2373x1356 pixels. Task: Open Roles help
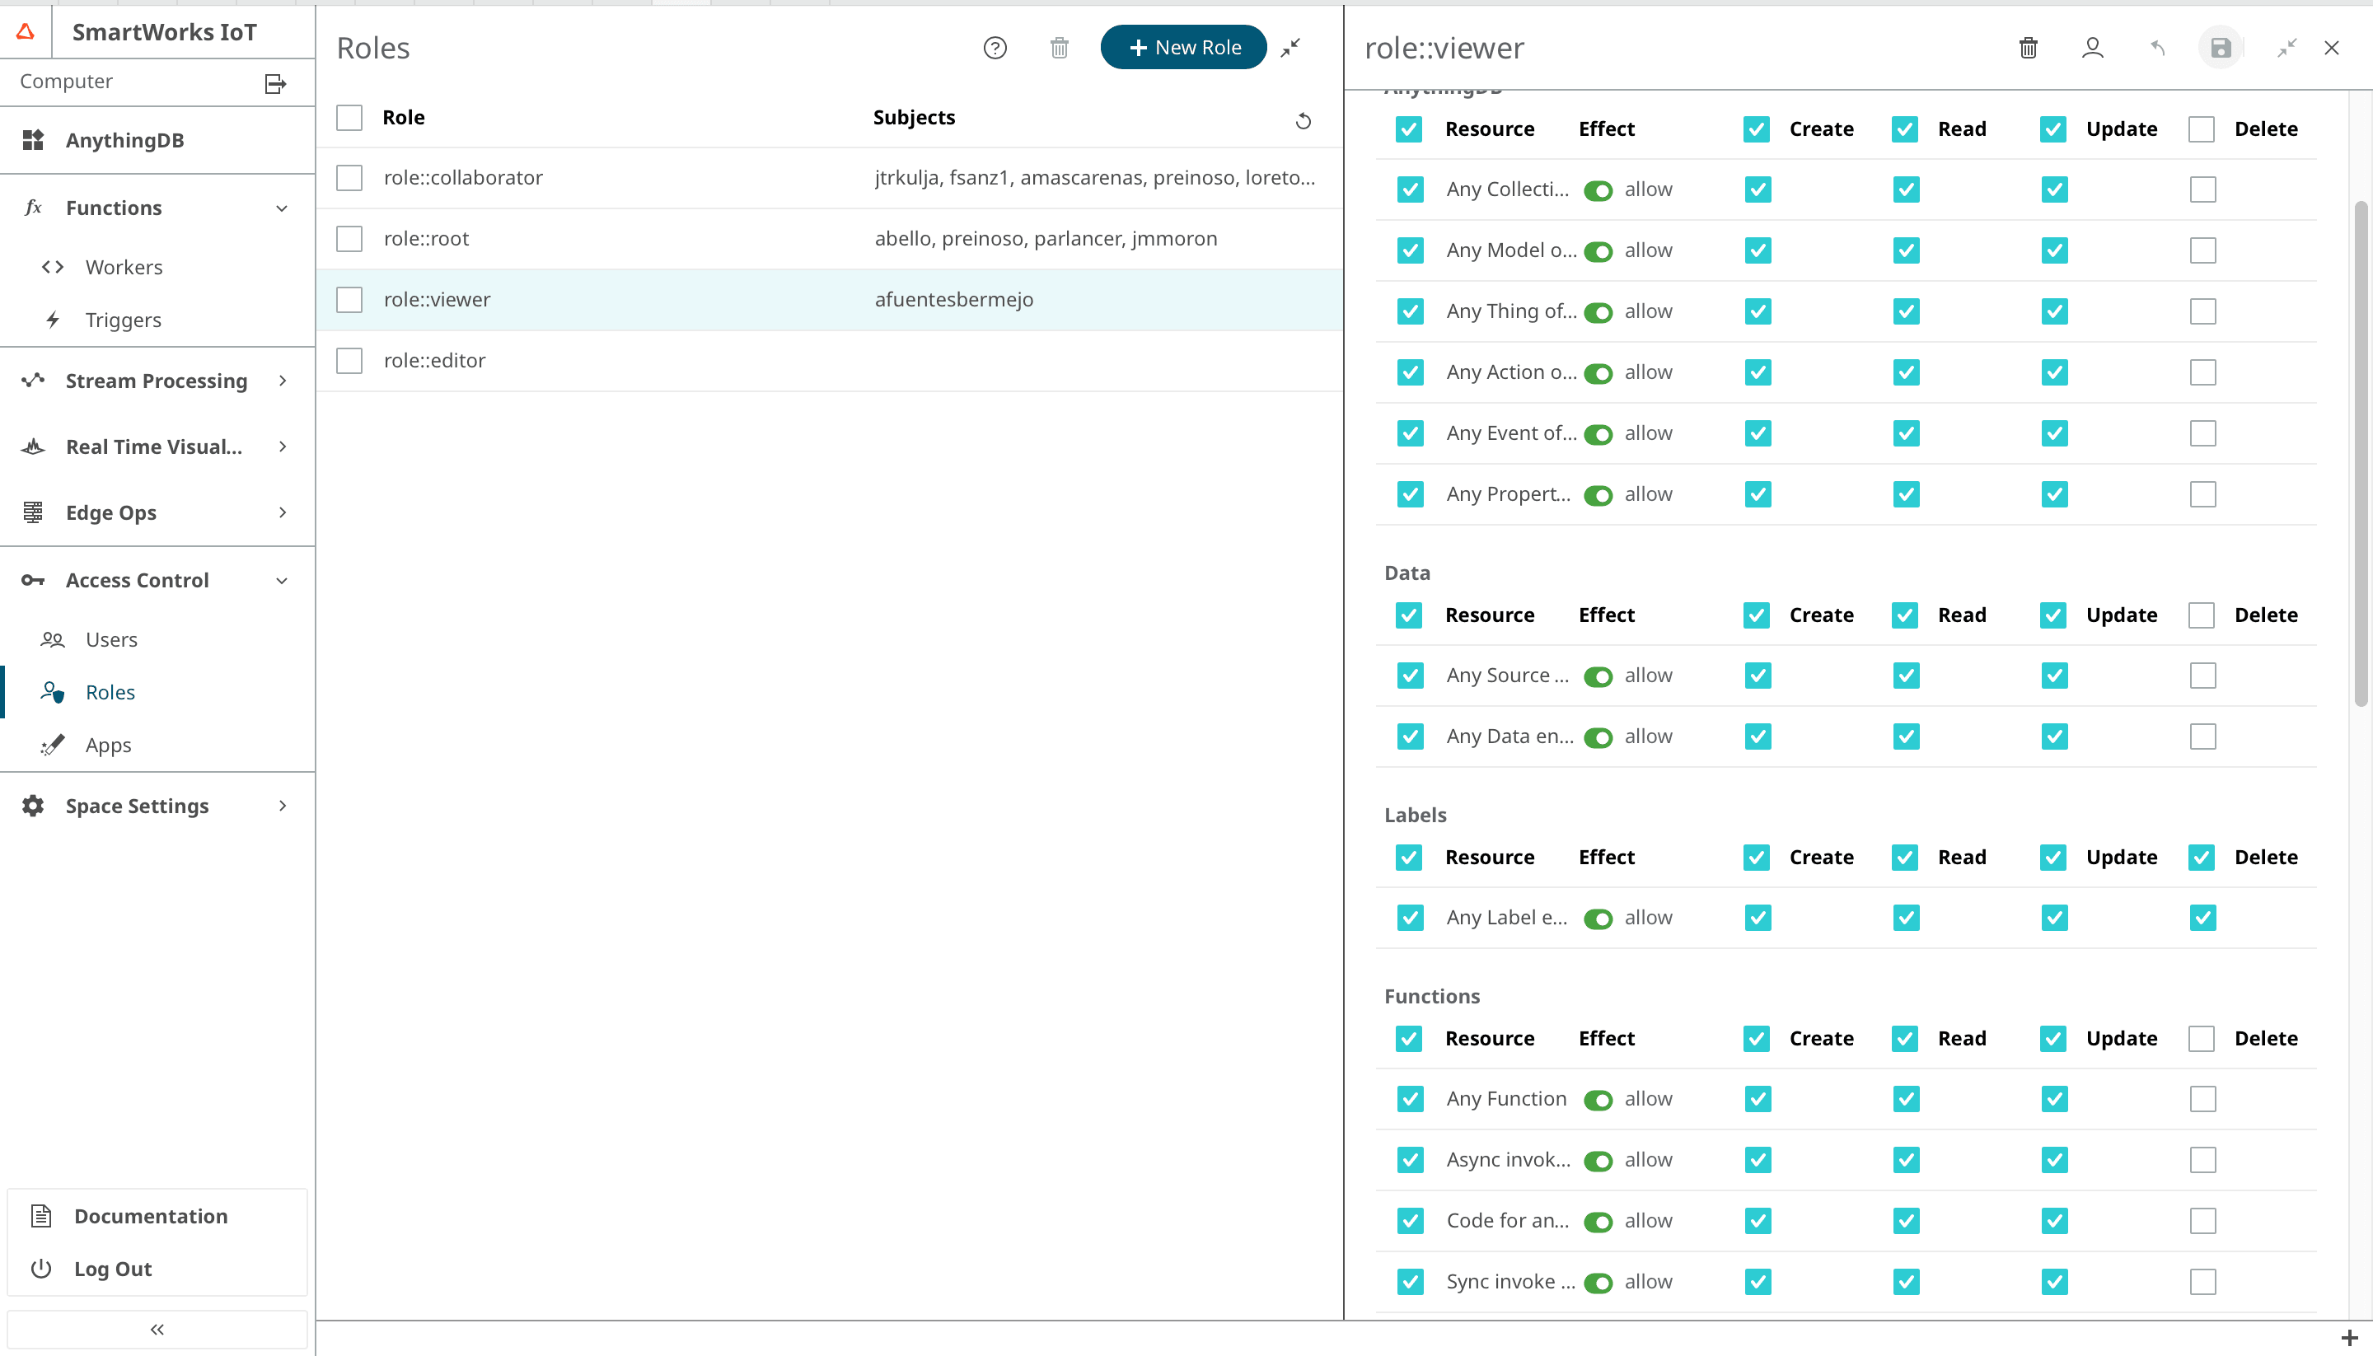[x=995, y=48]
